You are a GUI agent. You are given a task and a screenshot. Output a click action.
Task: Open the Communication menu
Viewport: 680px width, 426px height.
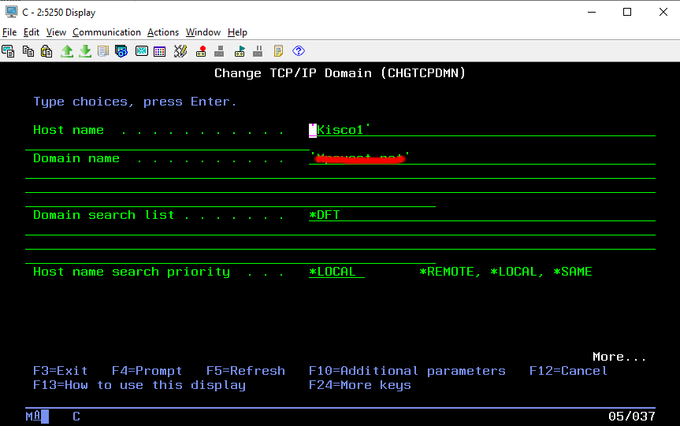click(x=106, y=32)
